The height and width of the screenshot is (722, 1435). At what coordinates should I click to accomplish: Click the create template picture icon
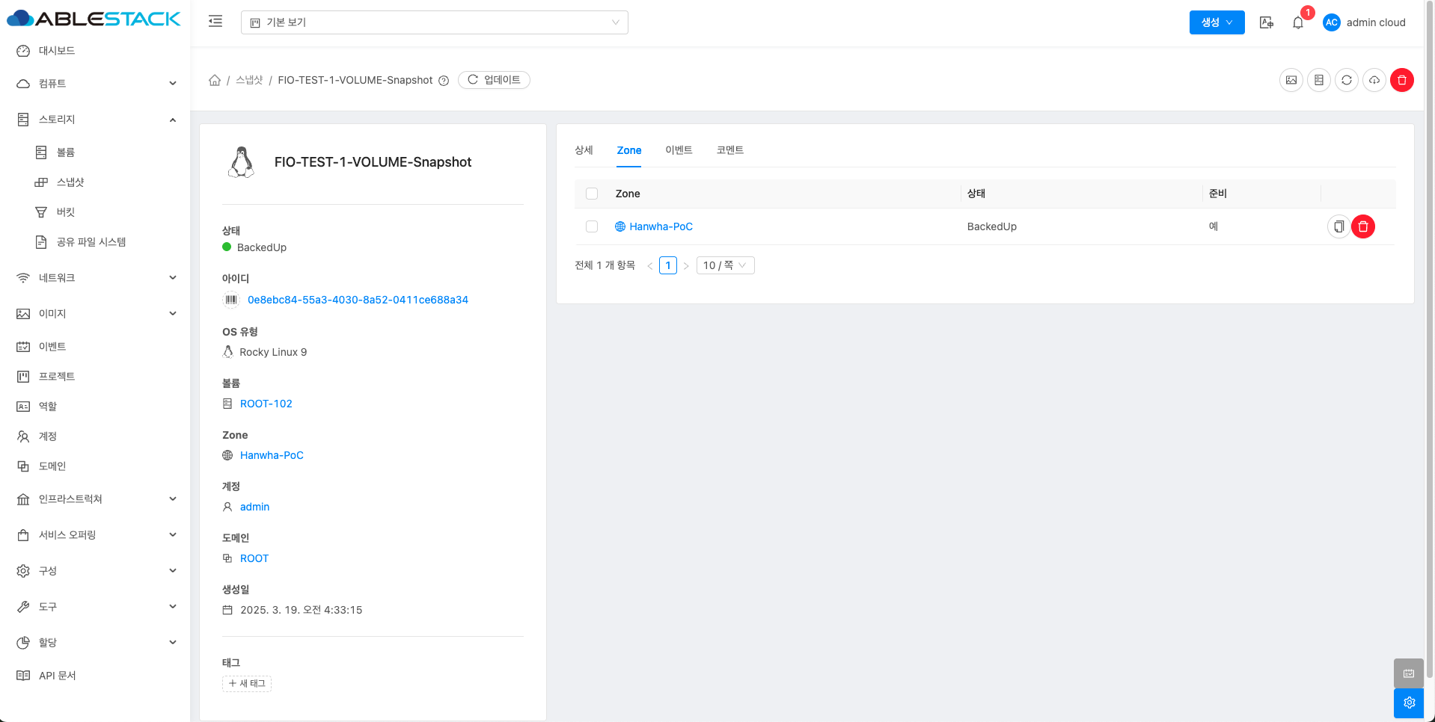click(x=1291, y=80)
